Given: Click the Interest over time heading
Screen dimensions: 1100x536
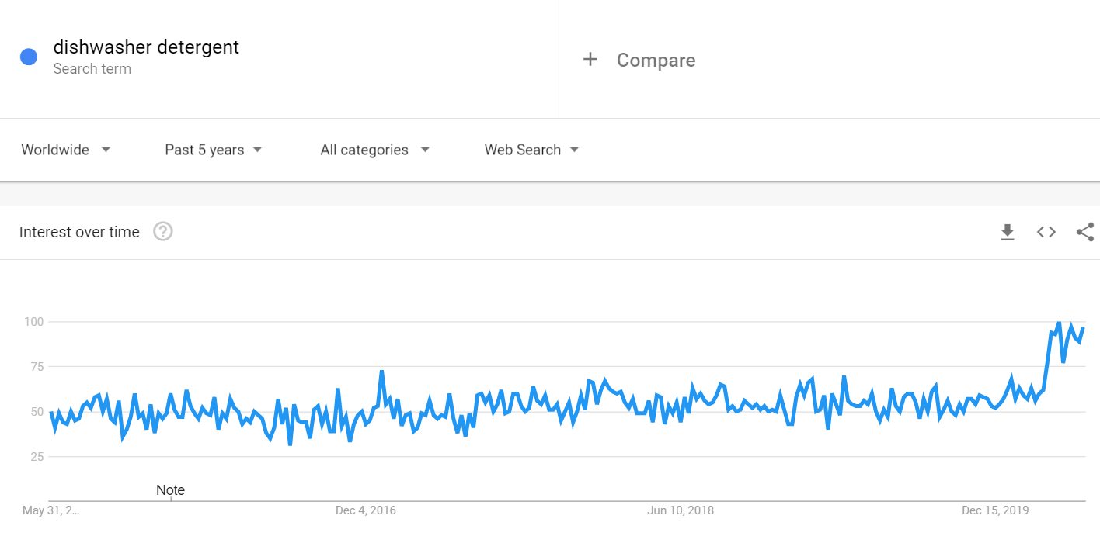Looking at the screenshot, I should (79, 232).
